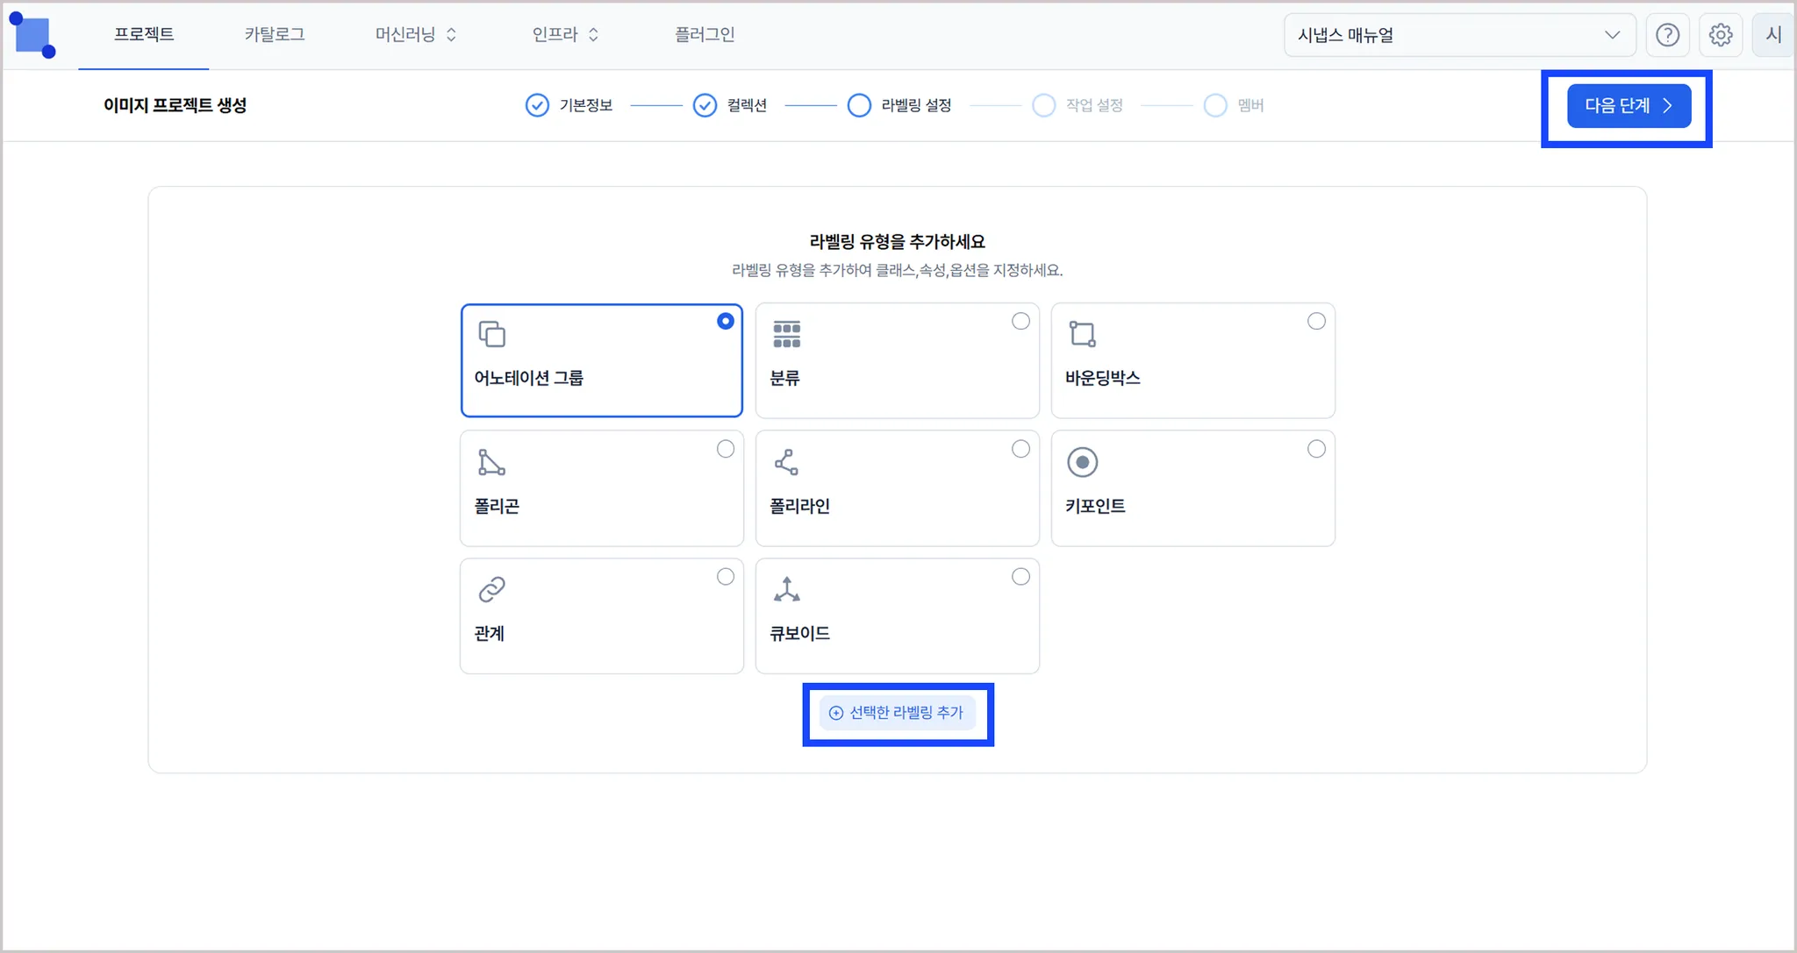Open the 플러그인 tab
This screenshot has width=1797, height=953.
pyautogui.click(x=704, y=34)
